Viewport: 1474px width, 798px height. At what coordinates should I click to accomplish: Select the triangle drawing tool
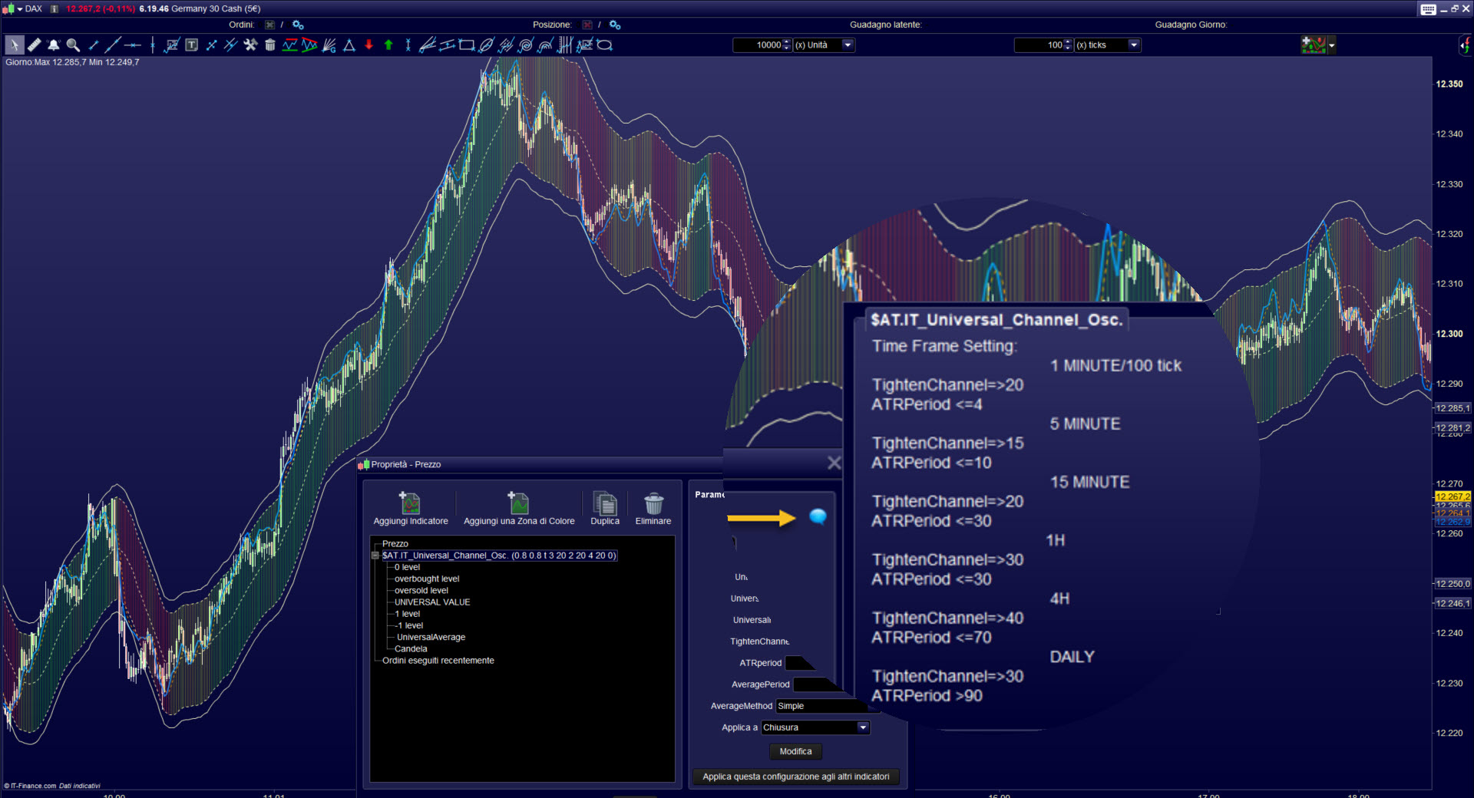click(349, 45)
